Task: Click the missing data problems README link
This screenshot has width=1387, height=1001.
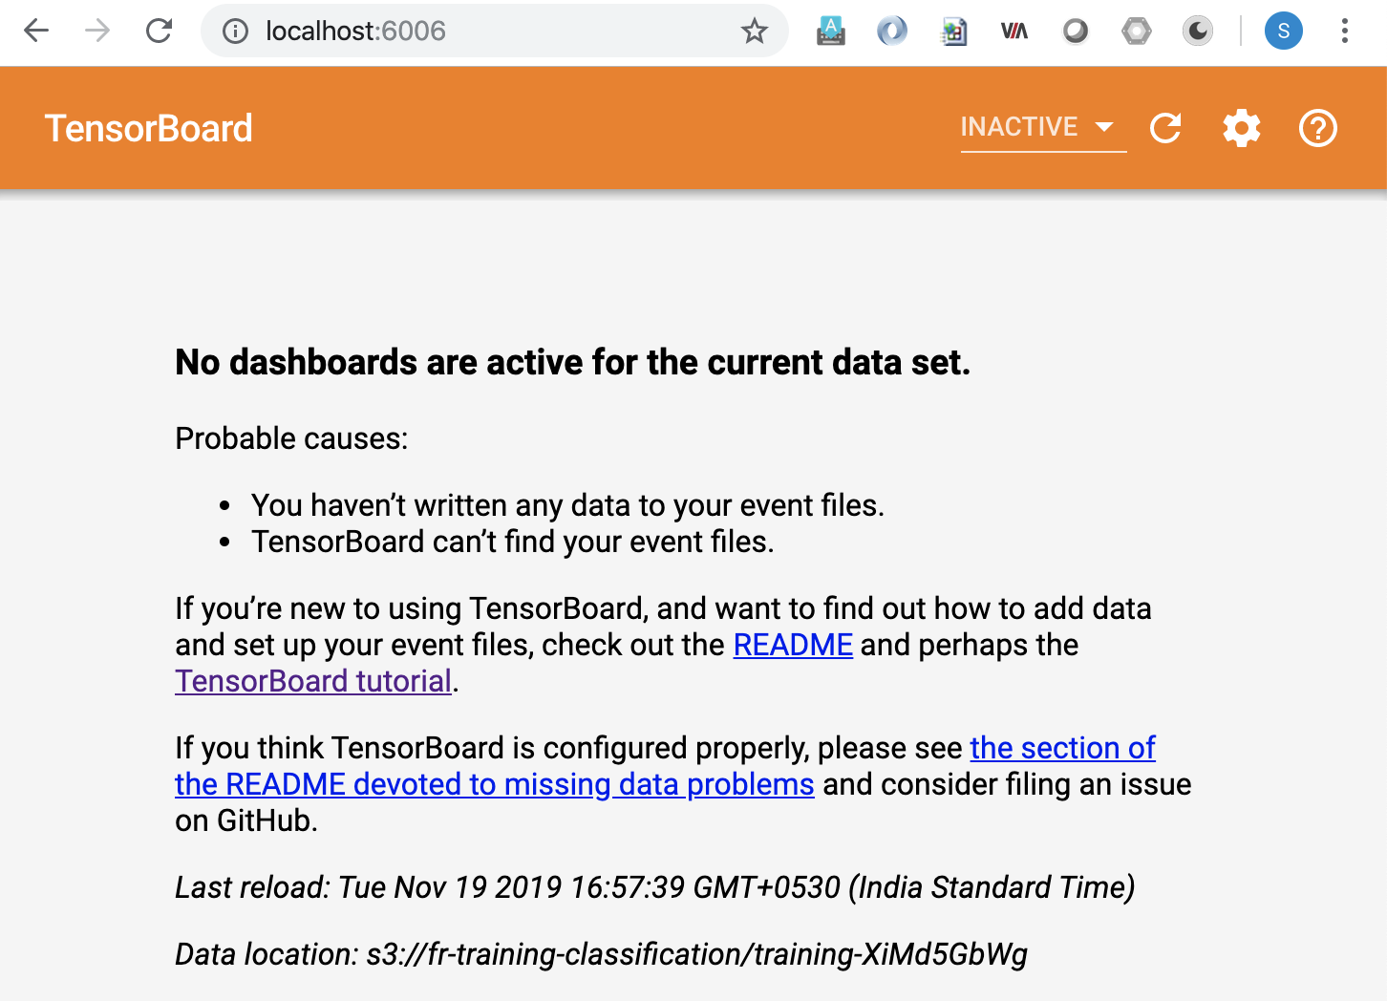Action: click(x=494, y=783)
